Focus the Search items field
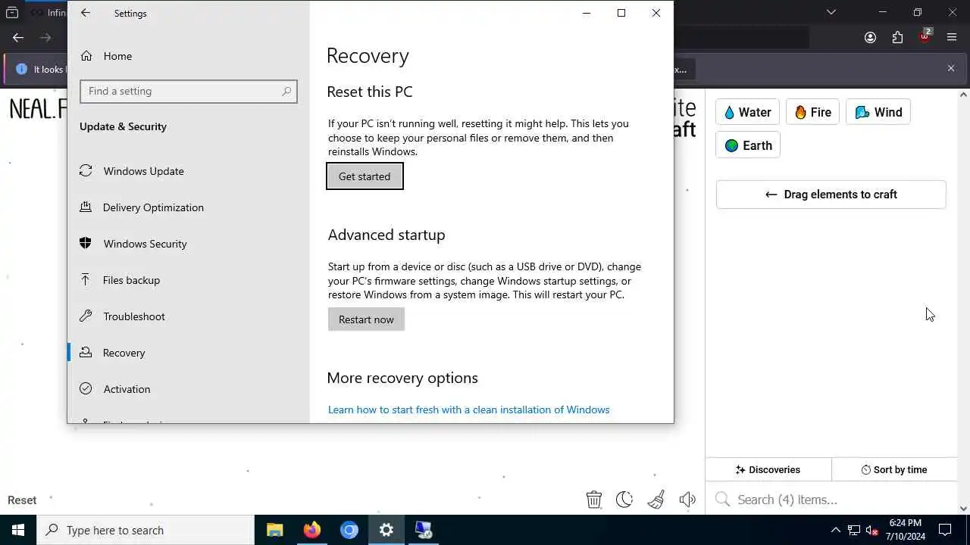Viewport: 970px width, 545px height. pos(831,500)
